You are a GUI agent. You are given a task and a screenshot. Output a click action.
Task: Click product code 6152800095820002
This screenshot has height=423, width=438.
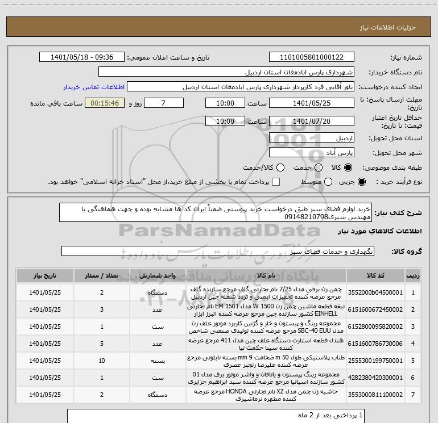(x=375, y=326)
